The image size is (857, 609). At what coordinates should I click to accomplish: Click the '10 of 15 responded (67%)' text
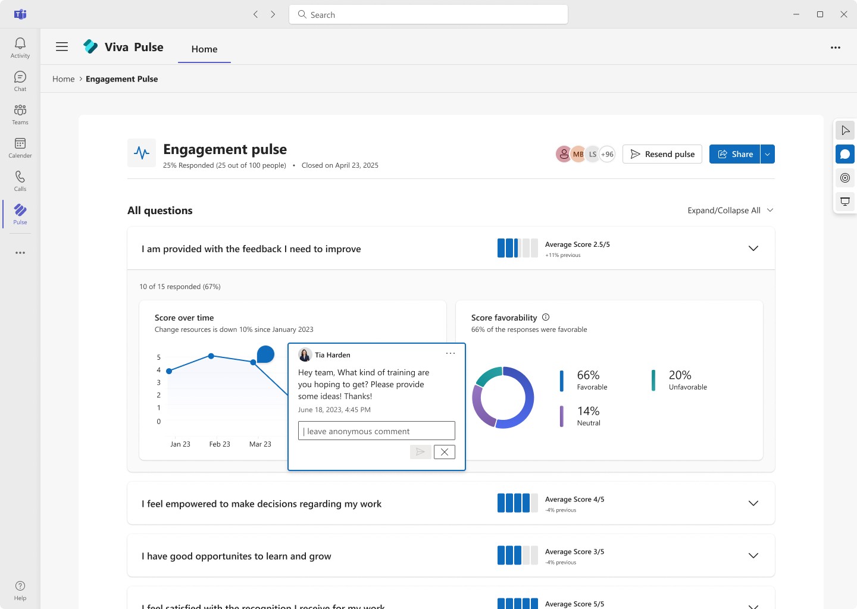pos(180,287)
